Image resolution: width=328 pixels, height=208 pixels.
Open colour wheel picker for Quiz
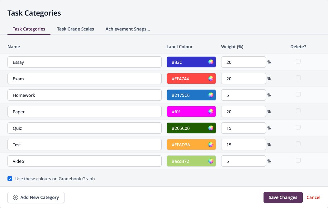point(211,128)
